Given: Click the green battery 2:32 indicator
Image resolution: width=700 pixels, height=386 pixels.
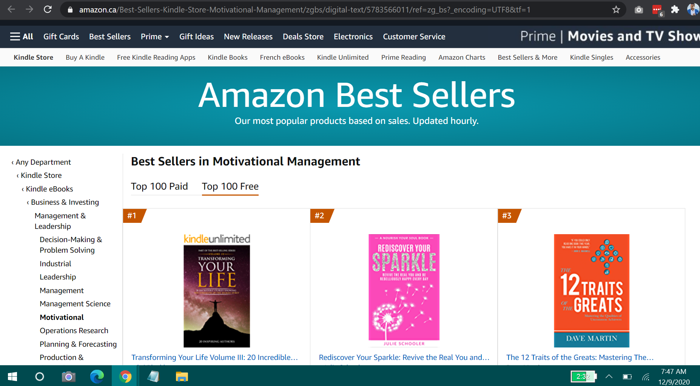Looking at the screenshot, I should pyautogui.click(x=583, y=377).
